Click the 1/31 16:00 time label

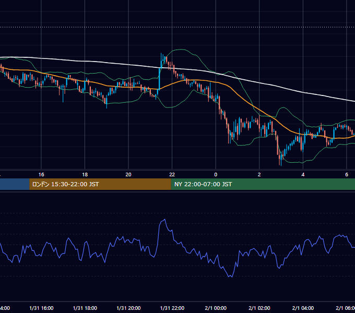(41, 308)
